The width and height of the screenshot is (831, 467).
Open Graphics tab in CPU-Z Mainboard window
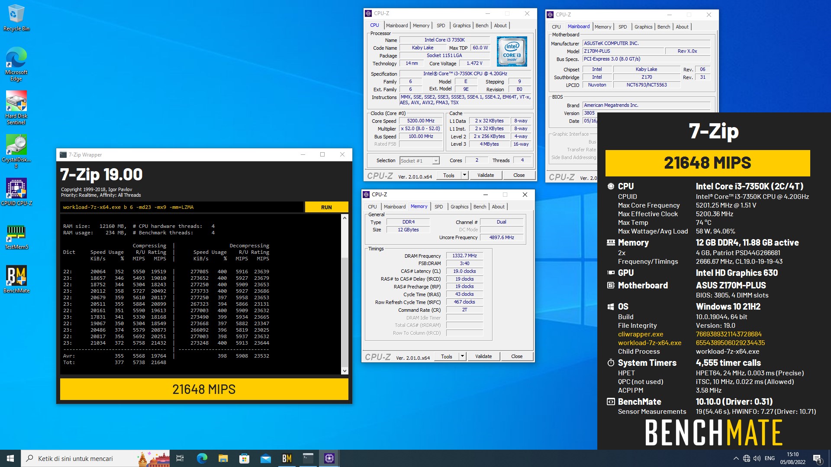643,27
